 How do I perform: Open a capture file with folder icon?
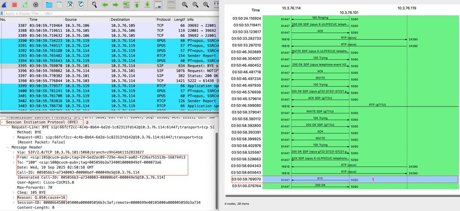49,4
